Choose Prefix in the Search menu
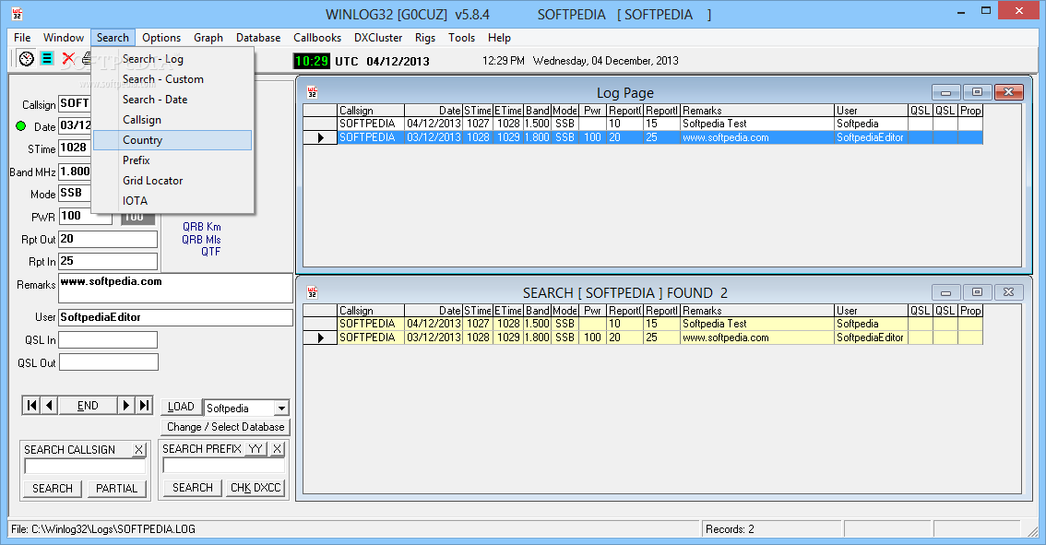This screenshot has width=1046, height=545. (x=172, y=160)
